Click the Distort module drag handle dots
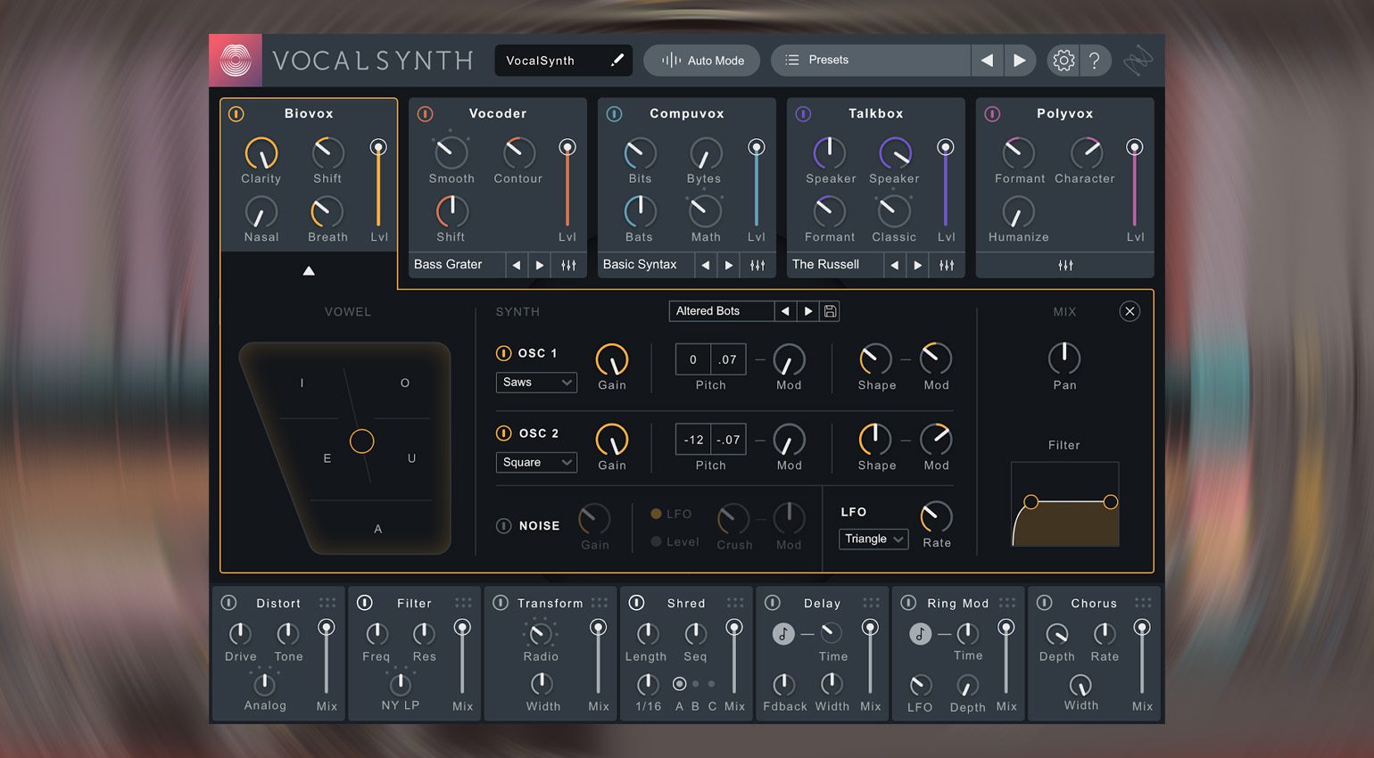The height and width of the screenshot is (758, 1374). [x=327, y=603]
